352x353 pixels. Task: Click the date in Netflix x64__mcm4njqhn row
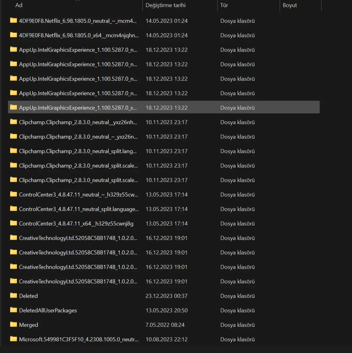point(166,35)
